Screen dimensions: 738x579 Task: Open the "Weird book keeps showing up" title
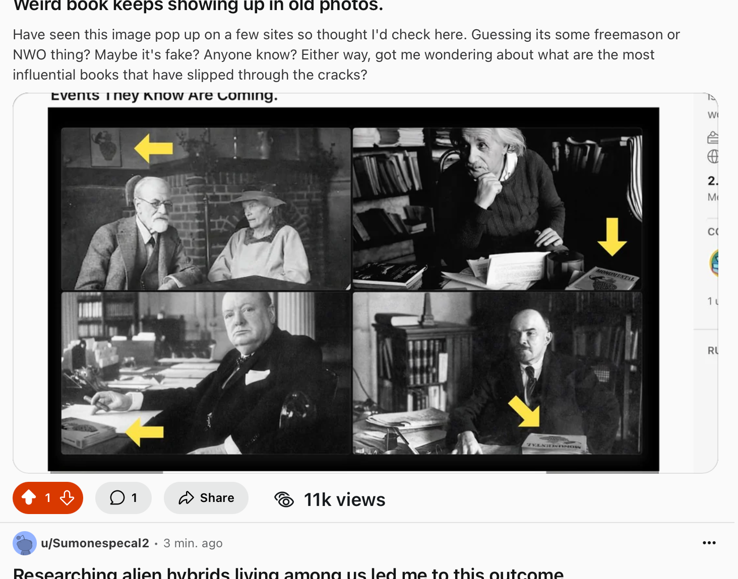click(198, 6)
